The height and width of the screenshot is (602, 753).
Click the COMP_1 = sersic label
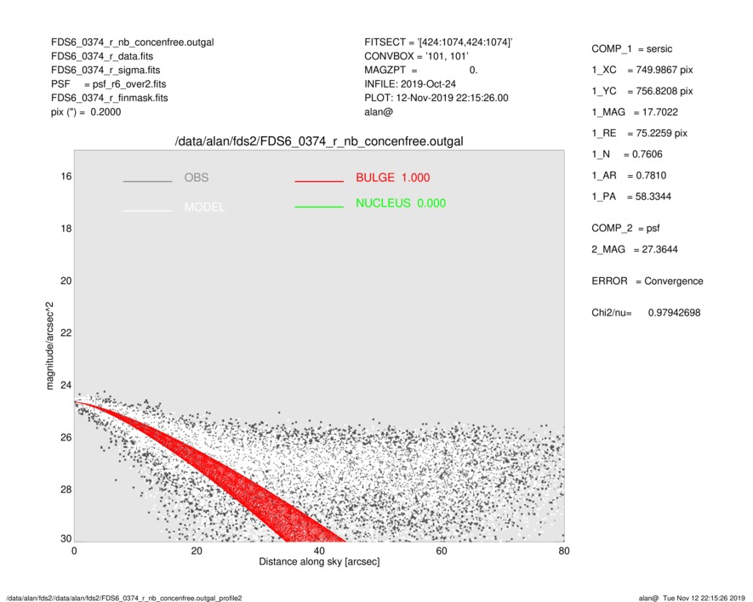pyautogui.click(x=631, y=48)
